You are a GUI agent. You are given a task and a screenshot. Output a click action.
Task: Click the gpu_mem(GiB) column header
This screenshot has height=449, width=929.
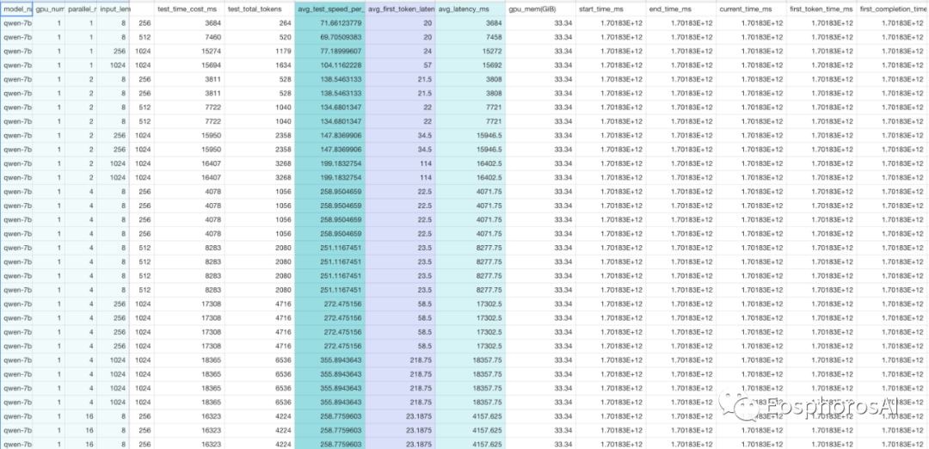click(540, 9)
